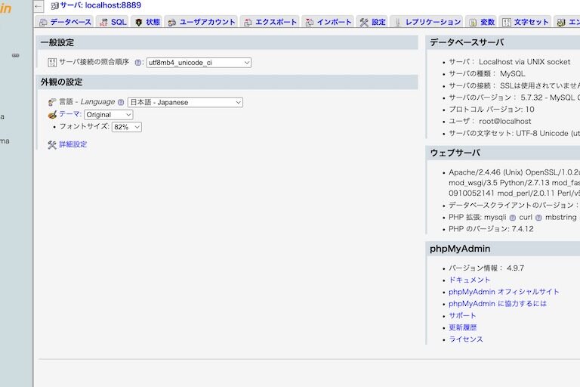Click the wrench icon on 設定 tab
Image resolution: width=580 pixels, height=387 pixels.
coord(364,23)
